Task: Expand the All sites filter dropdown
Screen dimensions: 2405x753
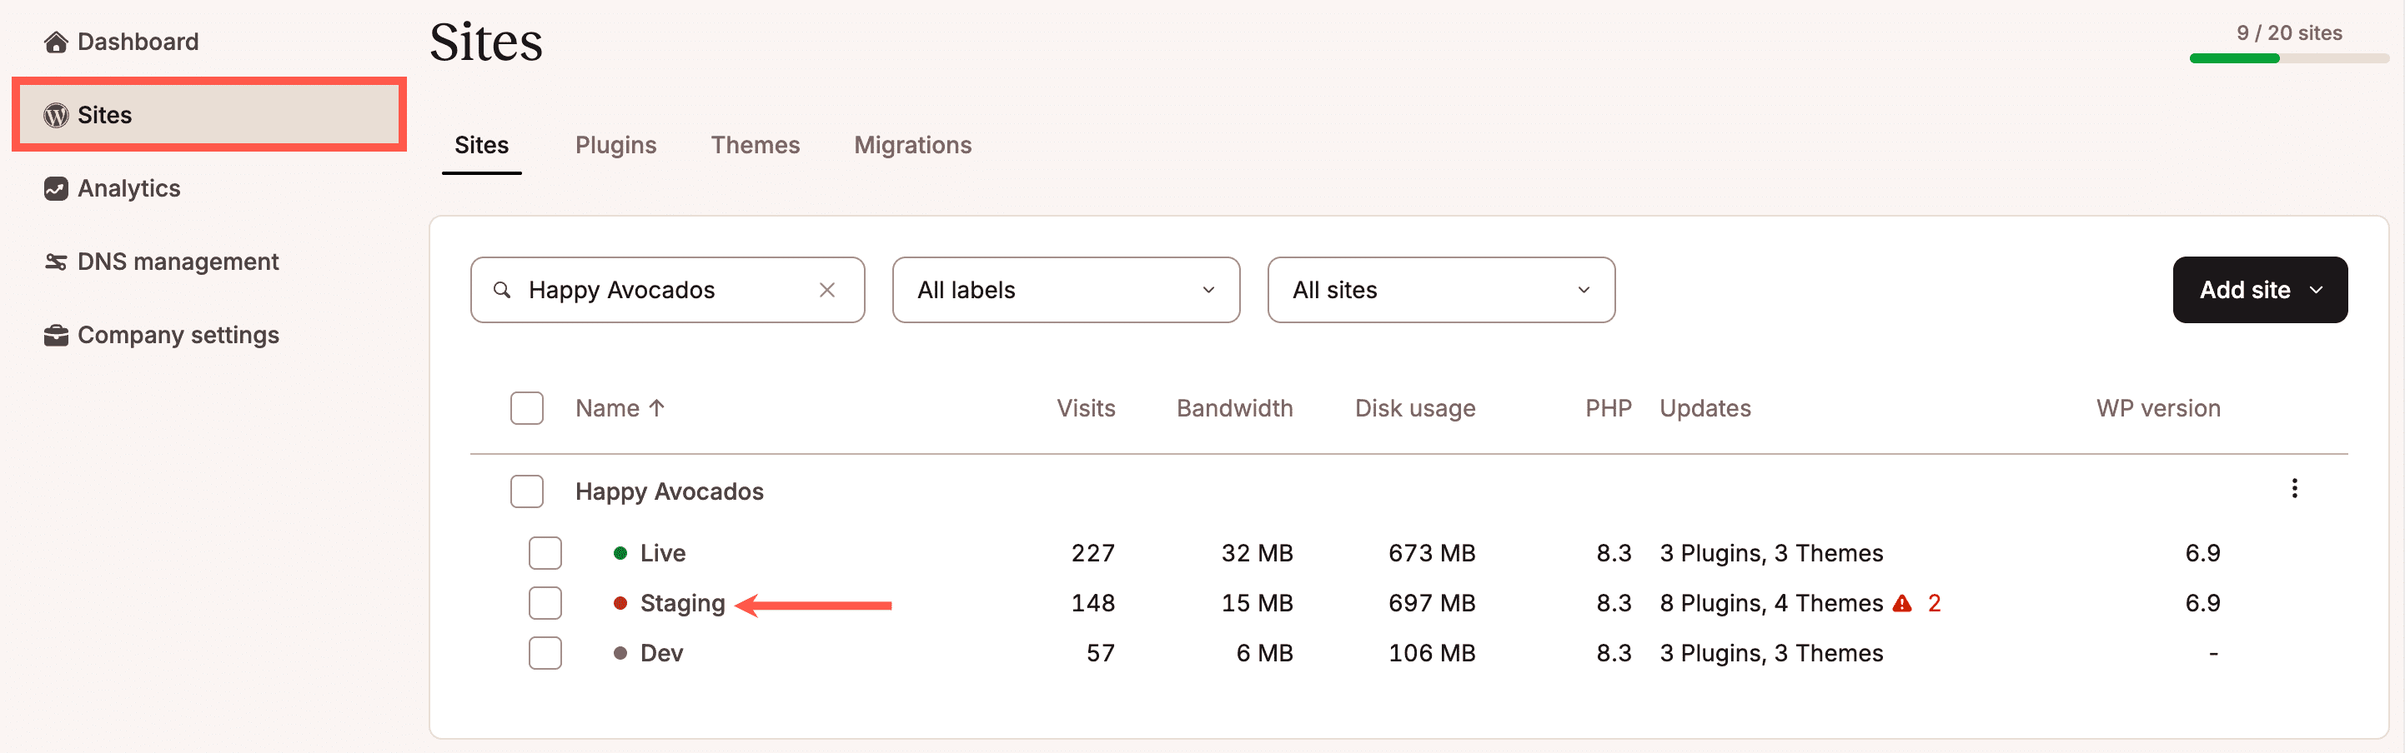Action: tap(1440, 289)
